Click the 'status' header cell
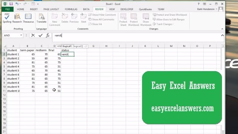Image resolution: width=238 pixels, height=134 pixels. pyautogui.click(x=68, y=50)
